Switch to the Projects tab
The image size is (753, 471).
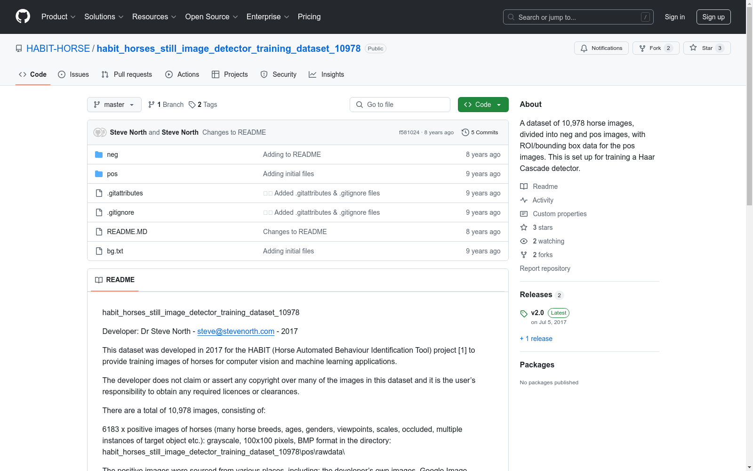[x=230, y=74]
